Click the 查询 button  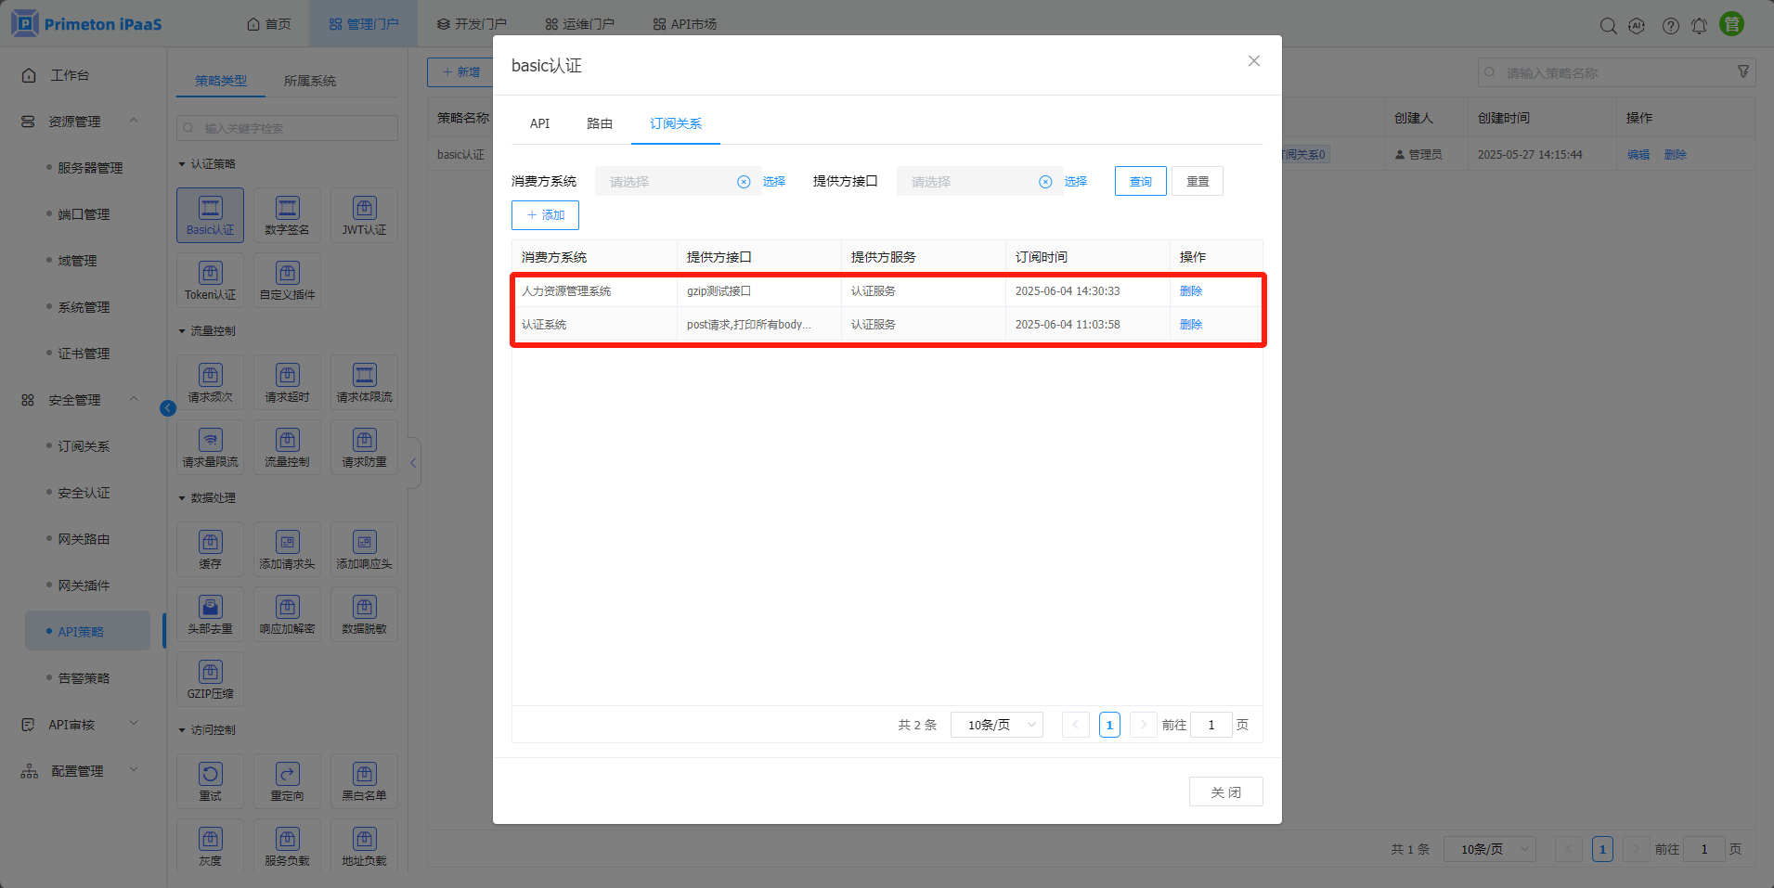[x=1140, y=182]
